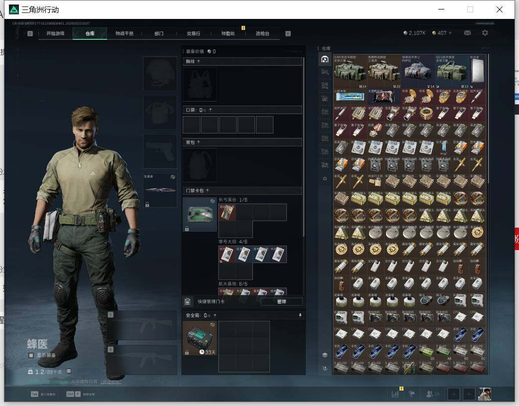Select the black-red packaged item
The width and height of the screenshot is (519, 406).
(x=384, y=97)
